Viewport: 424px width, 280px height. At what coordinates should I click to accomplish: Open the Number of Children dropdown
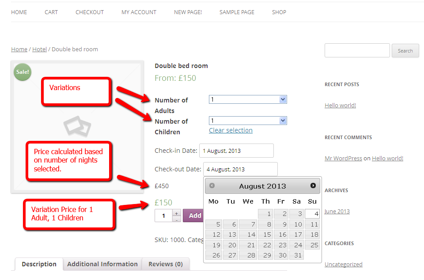point(248,121)
